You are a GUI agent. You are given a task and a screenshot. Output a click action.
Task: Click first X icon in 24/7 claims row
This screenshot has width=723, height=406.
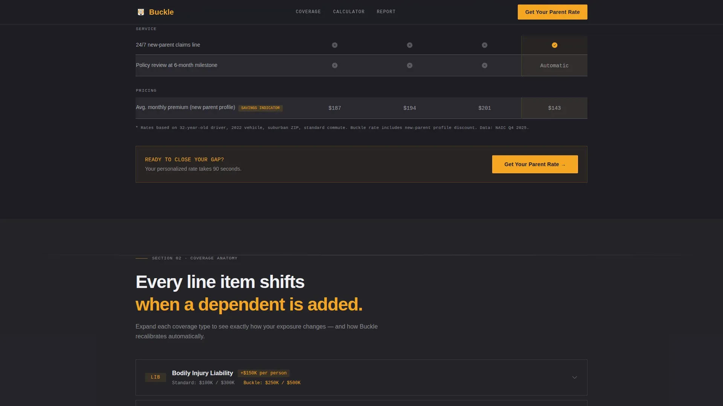pos(334,45)
